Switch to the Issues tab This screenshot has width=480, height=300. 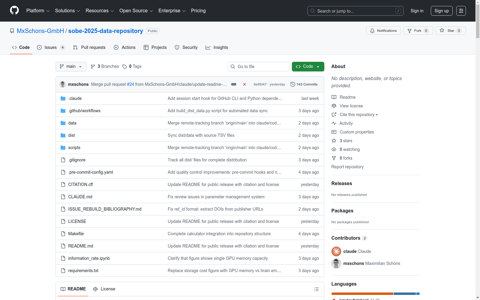click(51, 47)
